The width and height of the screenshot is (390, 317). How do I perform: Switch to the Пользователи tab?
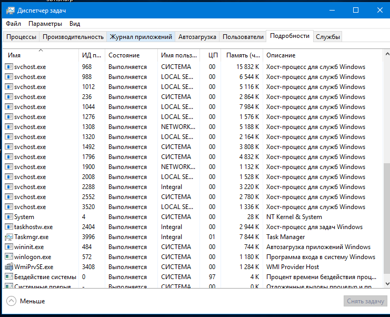pos(243,37)
